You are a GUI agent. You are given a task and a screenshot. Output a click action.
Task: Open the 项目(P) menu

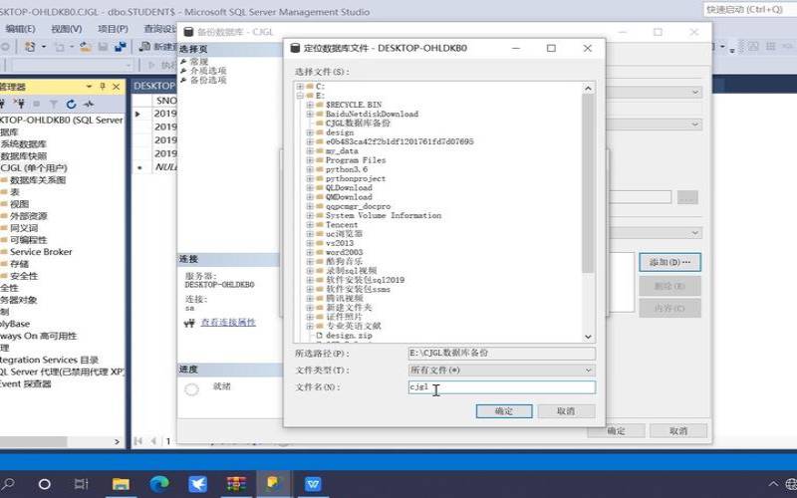pyautogui.click(x=113, y=29)
